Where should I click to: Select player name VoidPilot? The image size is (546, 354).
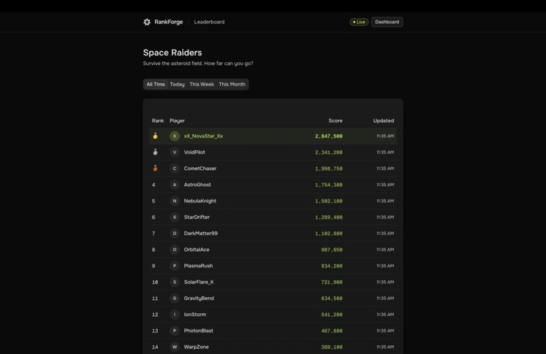[x=194, y=152]
